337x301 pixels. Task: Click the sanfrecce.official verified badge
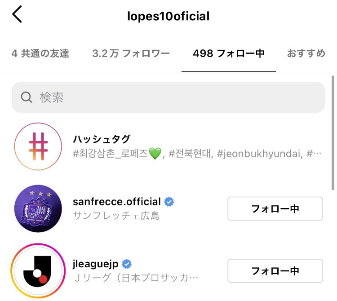coord(169,202)
